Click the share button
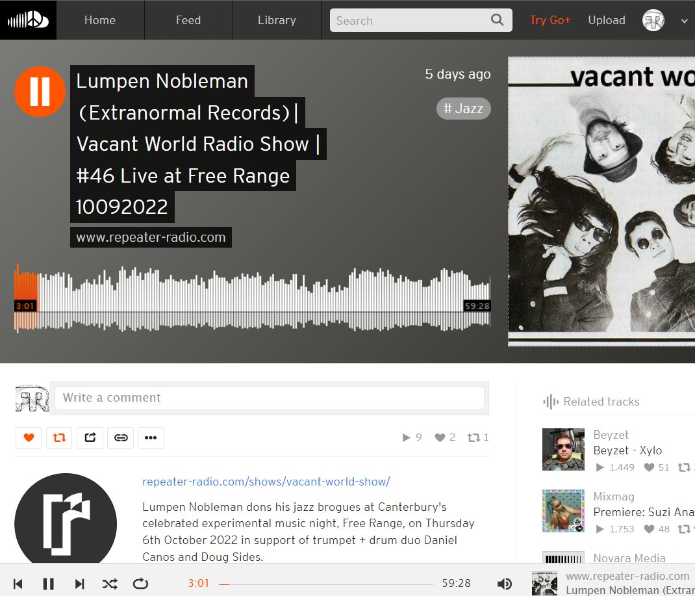 click(x=90, y=437)
